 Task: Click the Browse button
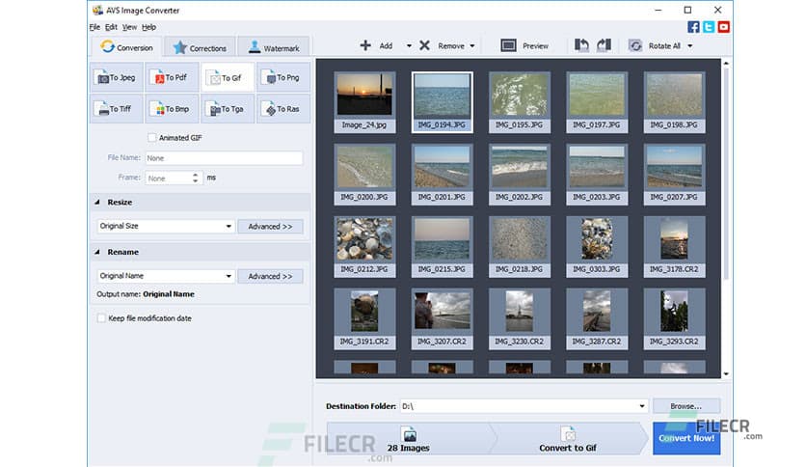tap(686, 406)
